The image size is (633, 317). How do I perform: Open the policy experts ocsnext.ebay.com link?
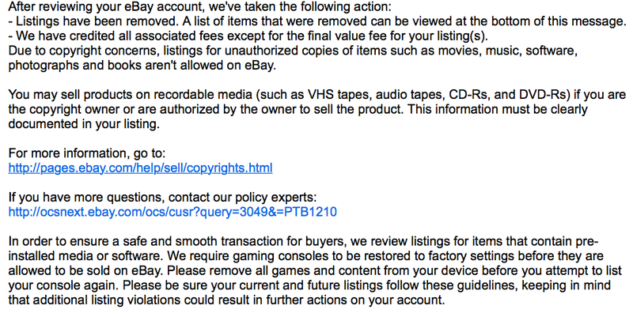172,212
